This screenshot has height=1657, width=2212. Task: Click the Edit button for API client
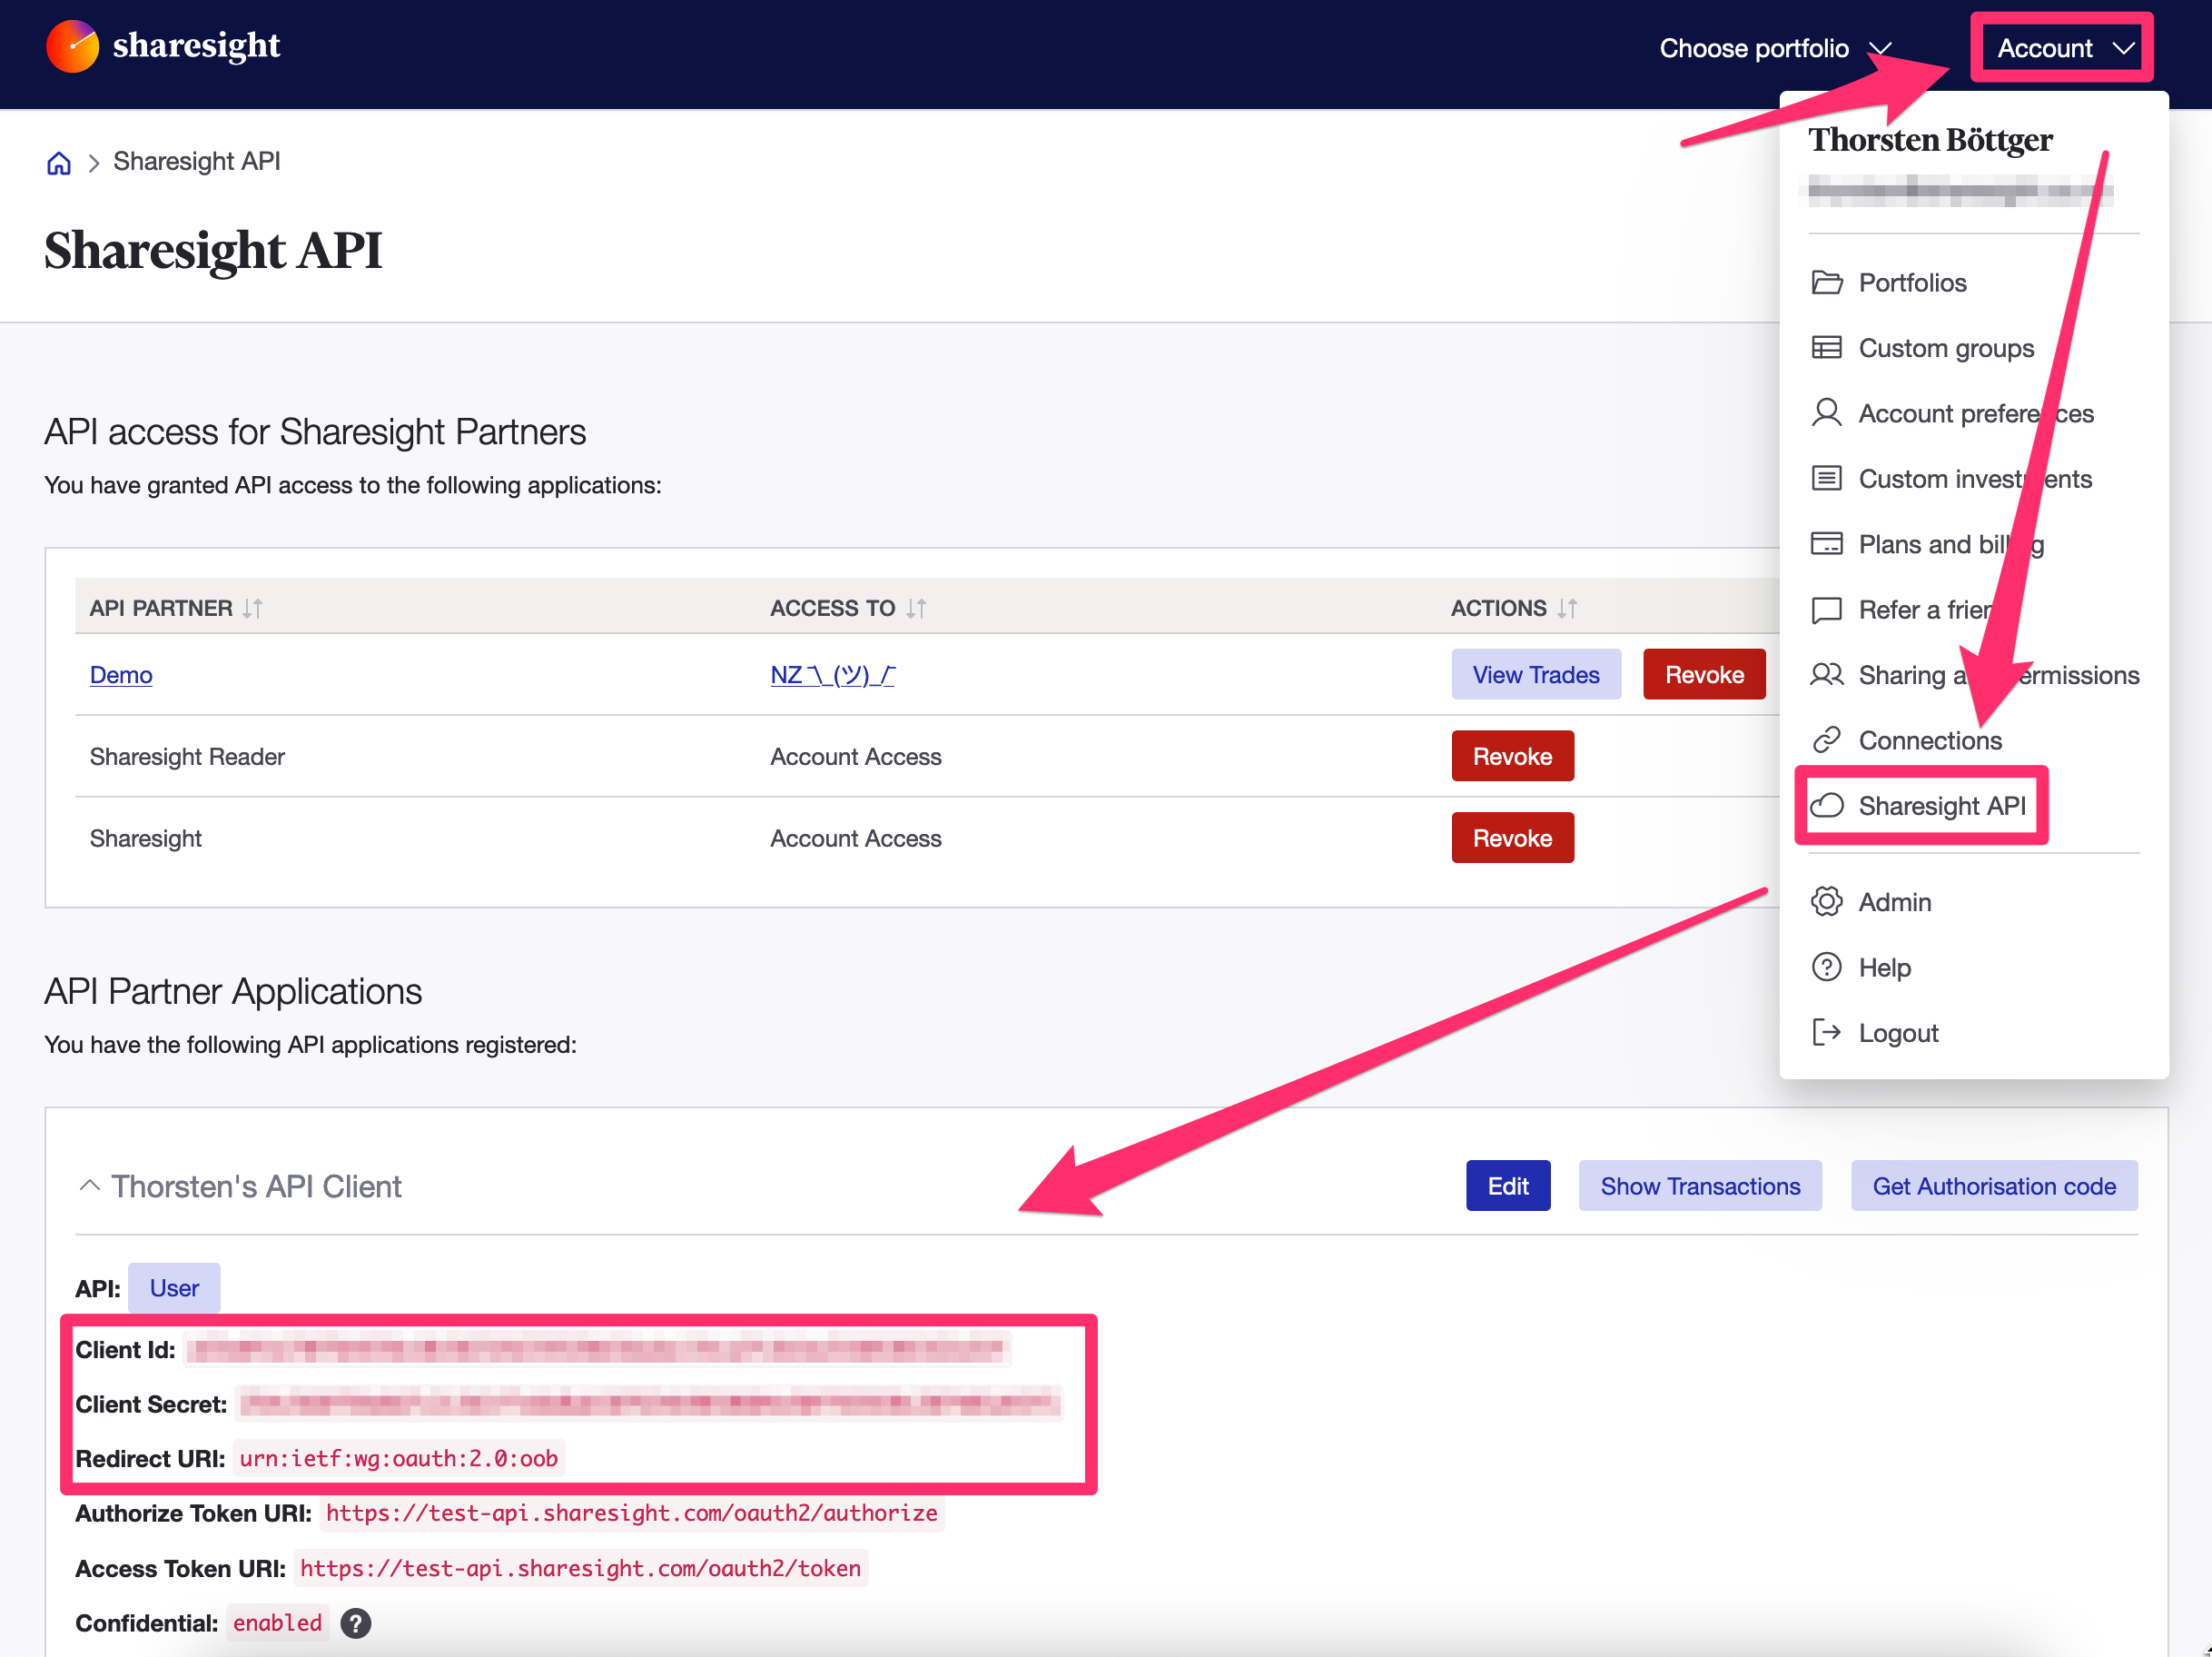click(1508, 1186)
